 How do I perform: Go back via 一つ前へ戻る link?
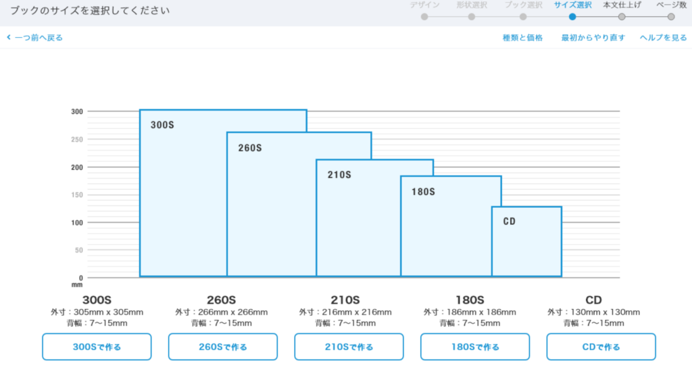(35, 38)
